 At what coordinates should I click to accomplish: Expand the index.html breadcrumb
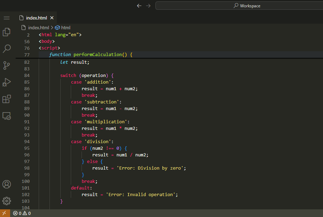pos(38,28)
